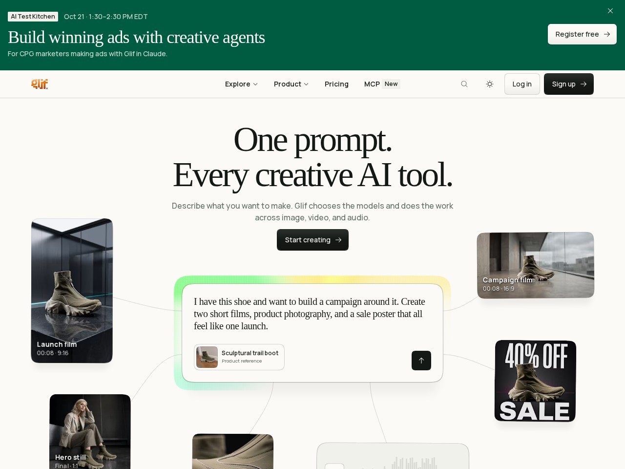Click the search magnifier icon
Image resolution: width=625 pixels, height=469 pixels.
coord(464,84)
